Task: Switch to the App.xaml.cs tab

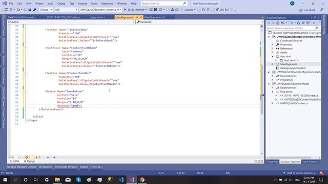Action: tap(98, 17)
